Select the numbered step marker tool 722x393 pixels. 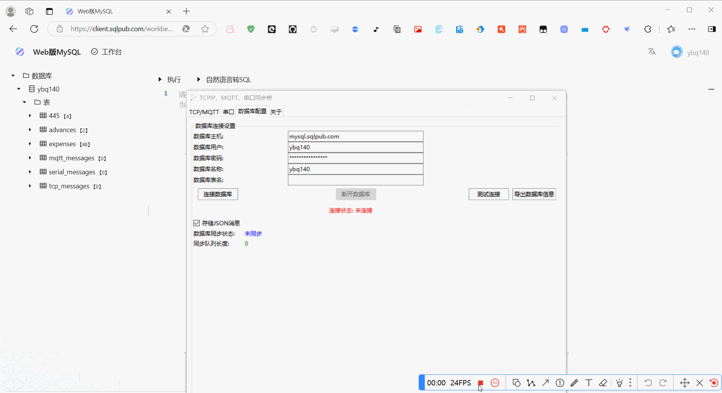tap(560, 383)
